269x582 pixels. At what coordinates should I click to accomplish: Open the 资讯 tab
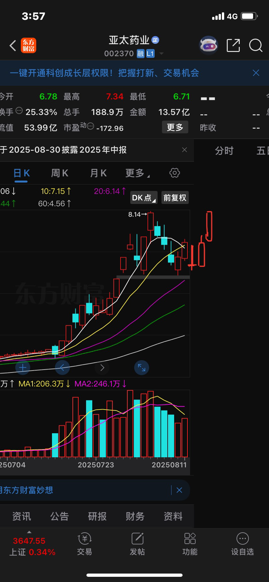(x=22, y=516)
